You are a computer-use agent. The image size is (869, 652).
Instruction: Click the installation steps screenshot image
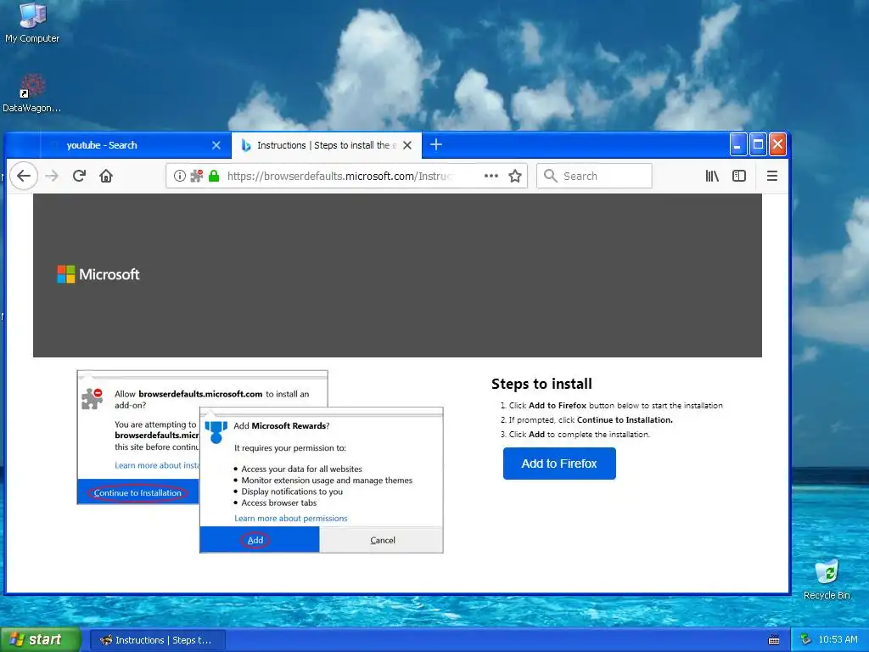pyautogui.click(x=260, y=461)
